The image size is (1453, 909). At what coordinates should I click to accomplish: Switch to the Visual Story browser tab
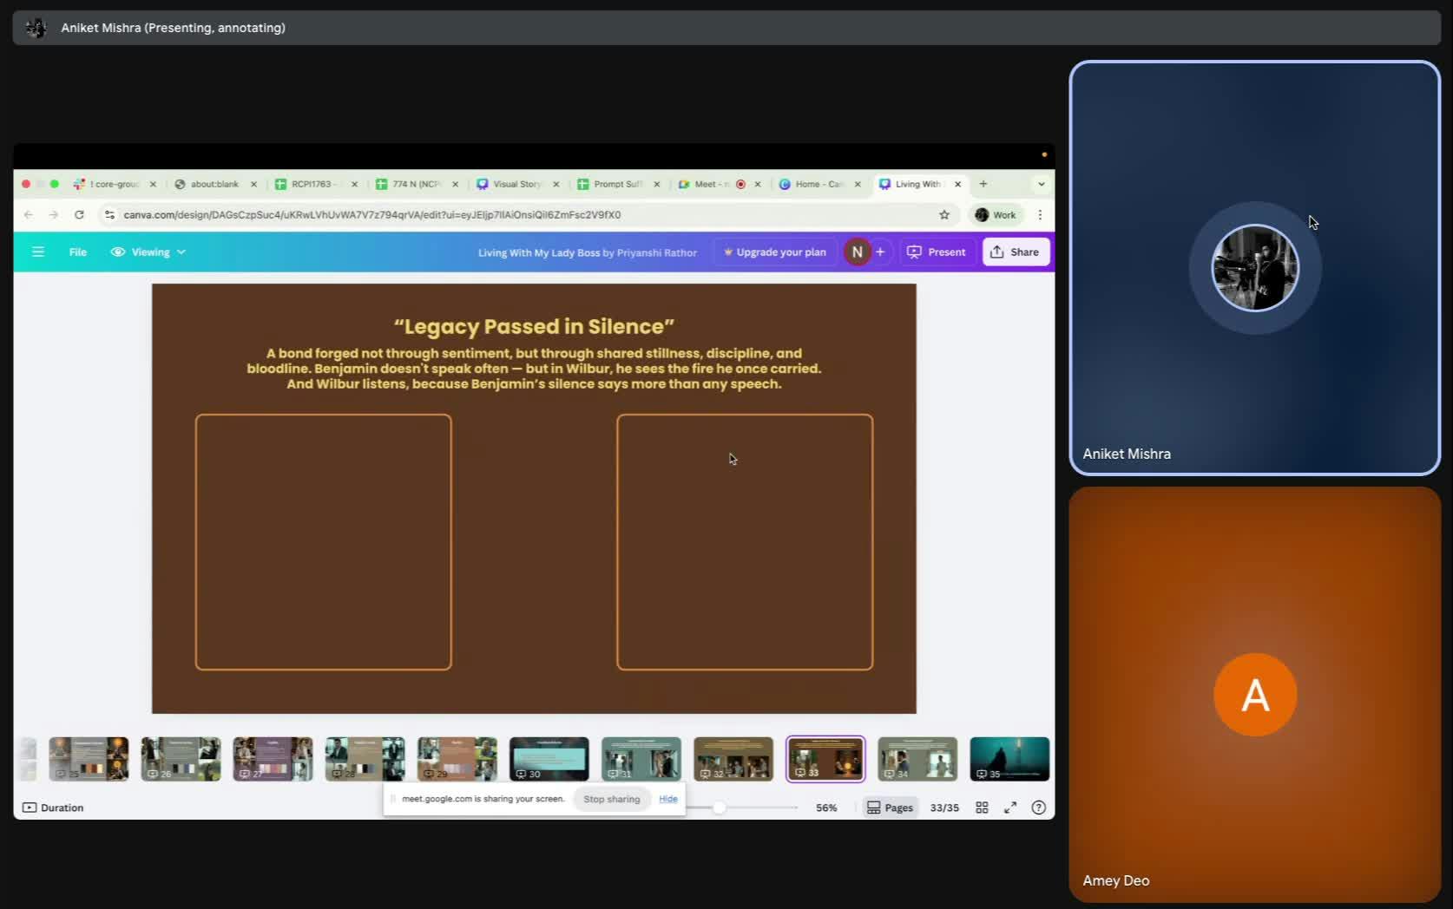[516, 184]
